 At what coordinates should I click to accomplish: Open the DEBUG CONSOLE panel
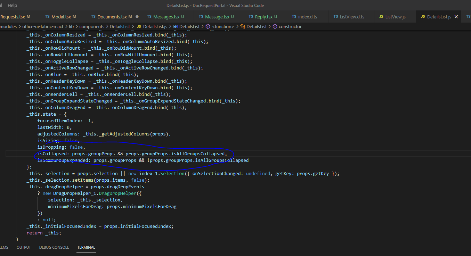click(x=54, y=247)
